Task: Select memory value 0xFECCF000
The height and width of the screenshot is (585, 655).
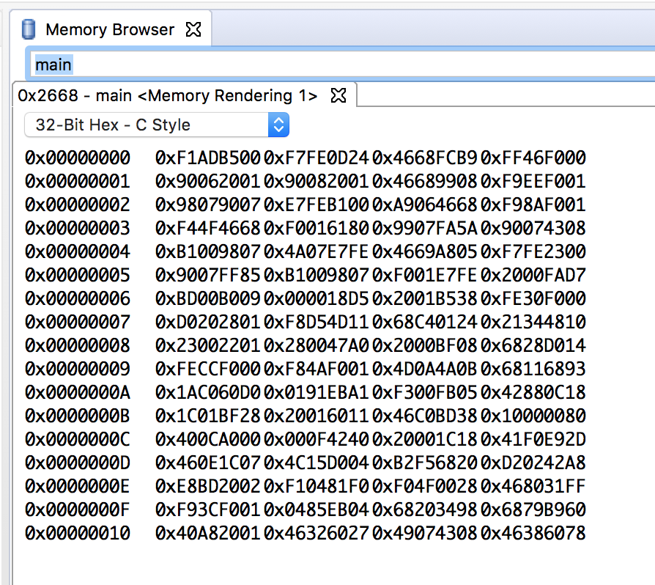Action: click(207, 369)
